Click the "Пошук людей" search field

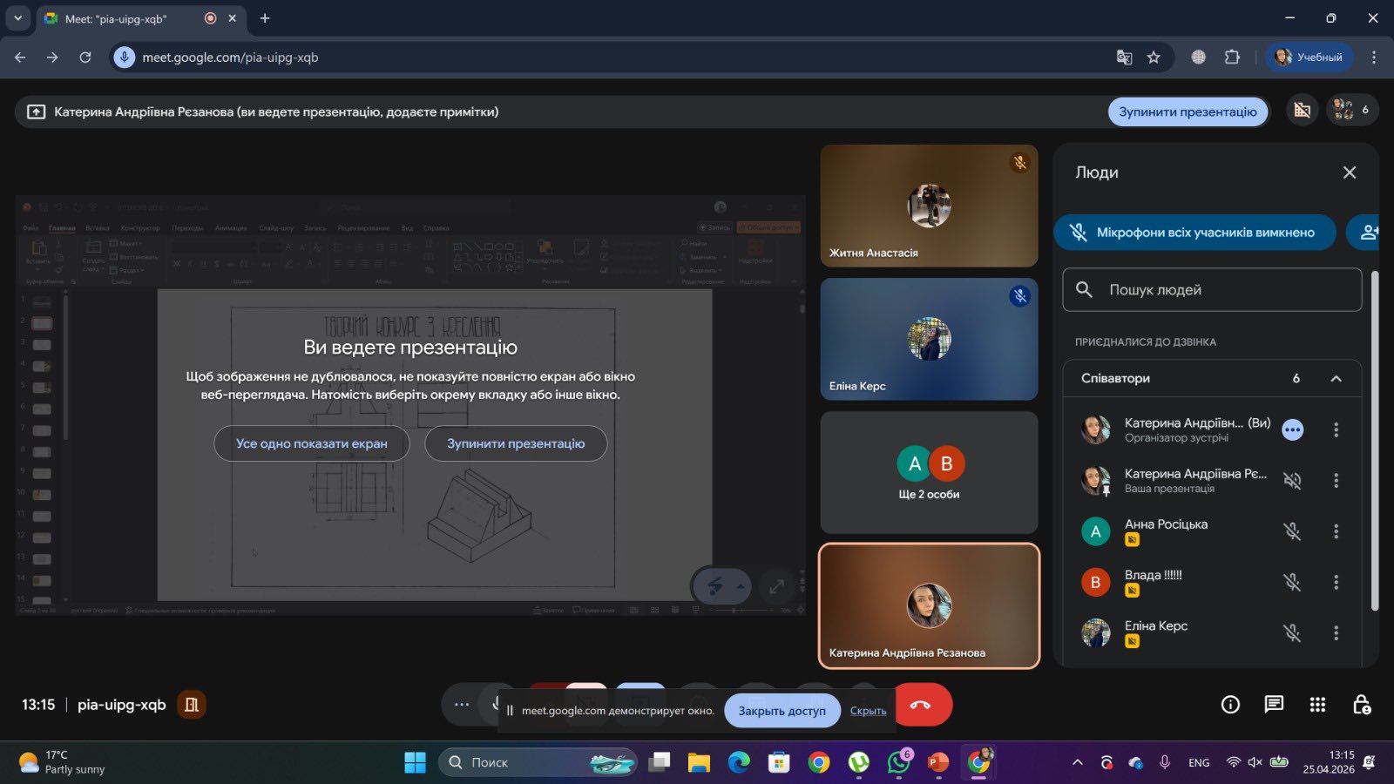pyautogui.click(x=1212, y=290)
